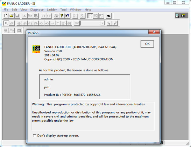This screenshot has width=191, height=147.
Task: Insert horizontal connection line arrow
Action: click(53, 23)
